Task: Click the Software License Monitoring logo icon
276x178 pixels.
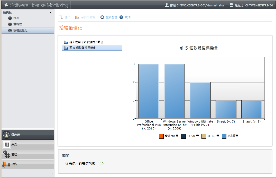Action: [6, 5]
